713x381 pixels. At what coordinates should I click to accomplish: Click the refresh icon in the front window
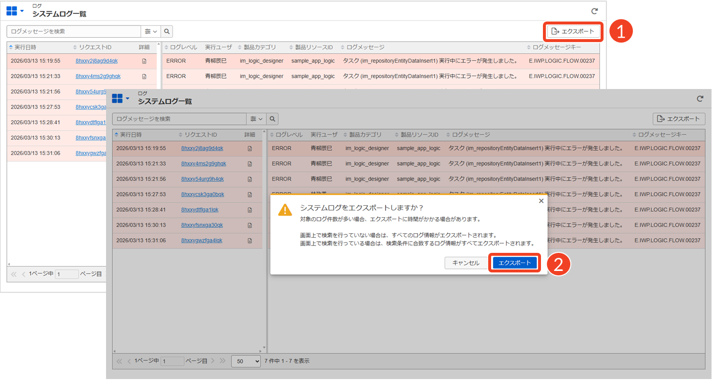click(x=700, y=99)
